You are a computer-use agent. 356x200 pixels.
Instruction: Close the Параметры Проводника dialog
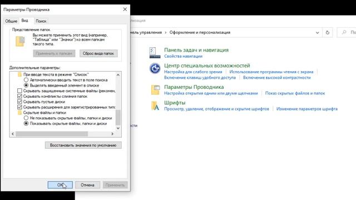point(125,9)
